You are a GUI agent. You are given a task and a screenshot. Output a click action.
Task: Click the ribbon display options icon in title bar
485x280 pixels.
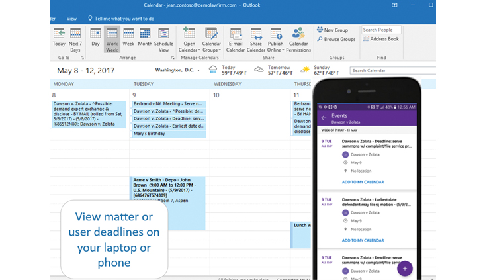[x=394, y=5]
